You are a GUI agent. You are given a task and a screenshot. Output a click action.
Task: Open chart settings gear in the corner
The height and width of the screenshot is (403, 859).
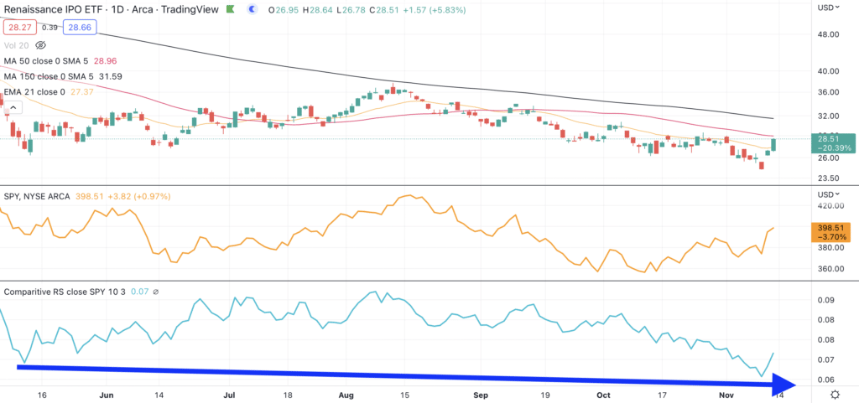[835, 395]
